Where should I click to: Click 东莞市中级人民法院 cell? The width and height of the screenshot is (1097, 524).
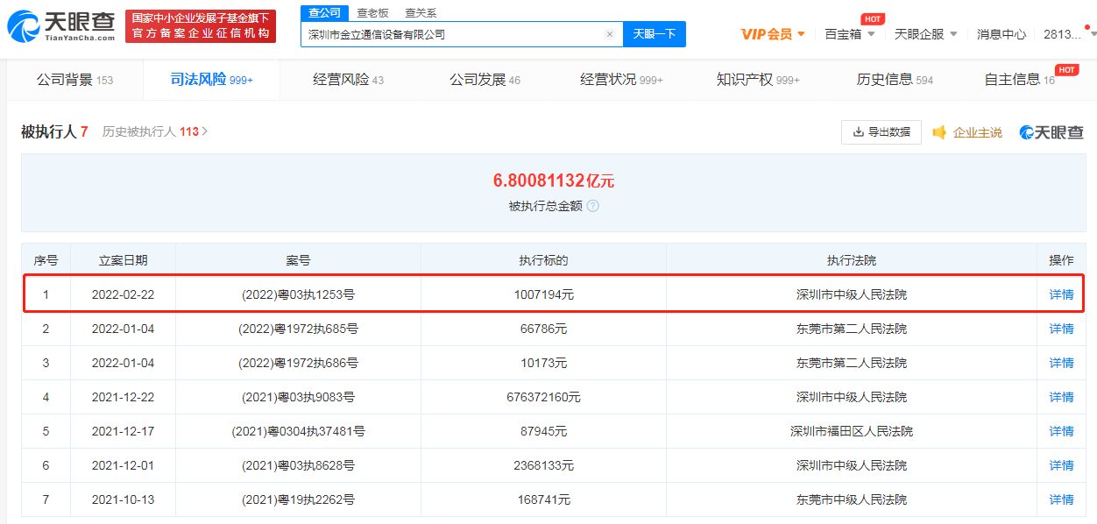851,499
